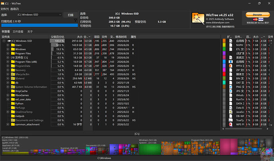Click the WizTree wand logo icon
This screenshot has height=161, width=274.
[198, 19]
